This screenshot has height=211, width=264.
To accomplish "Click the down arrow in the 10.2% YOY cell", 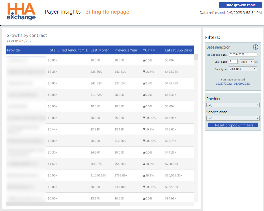I will pyautogui.click(x=144, y=130).
